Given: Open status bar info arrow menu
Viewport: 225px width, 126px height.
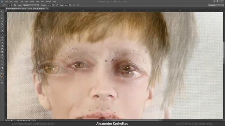Looking at the screenshot, I should click(34, 120).
